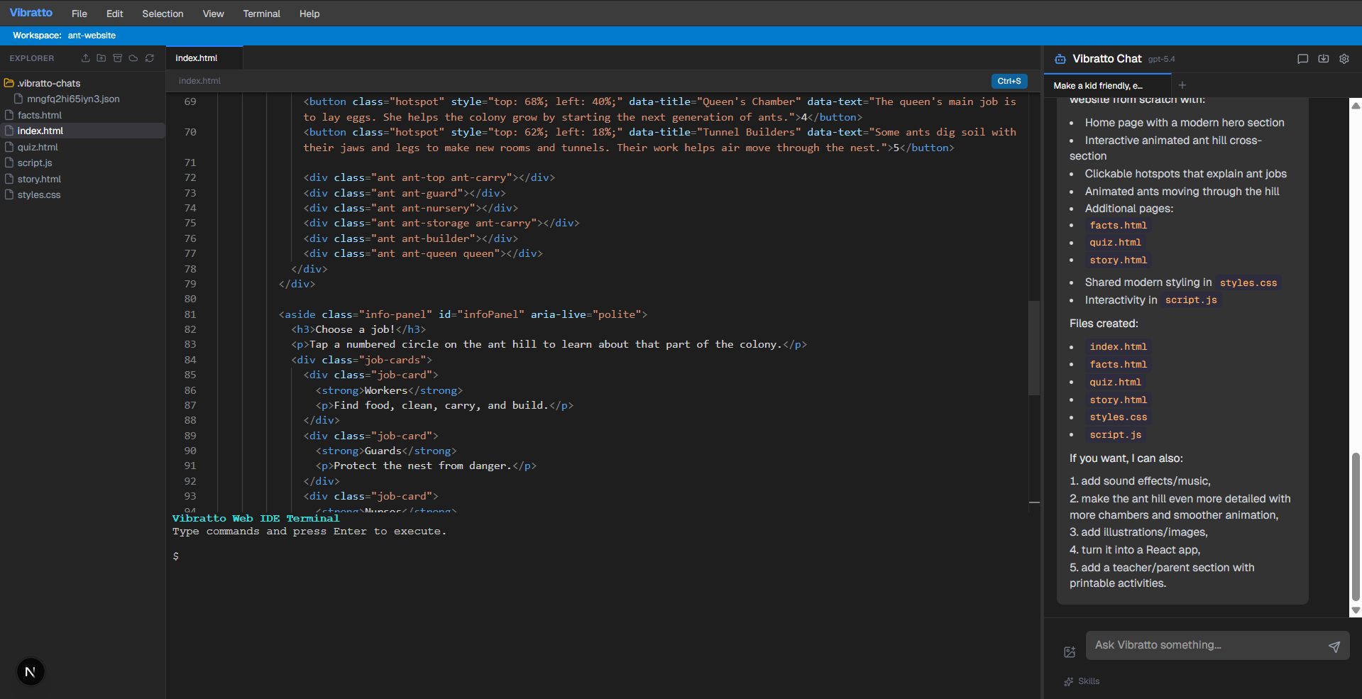Screen dimensions: 1362x699
Task: Click the Ask Vibratto input field
Action: click(1207, 645)
